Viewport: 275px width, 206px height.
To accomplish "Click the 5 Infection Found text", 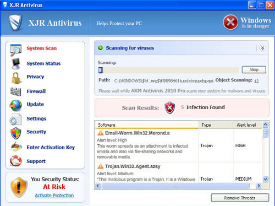I will pyautogui.click(x=203, y=107).
